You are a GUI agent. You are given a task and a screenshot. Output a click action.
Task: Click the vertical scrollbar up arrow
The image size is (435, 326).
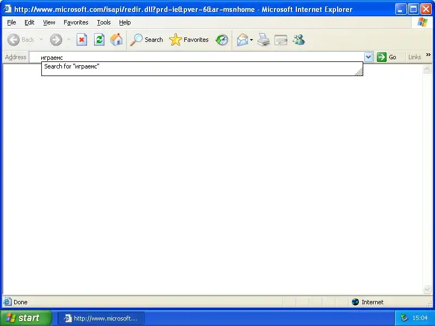(427, 68)
